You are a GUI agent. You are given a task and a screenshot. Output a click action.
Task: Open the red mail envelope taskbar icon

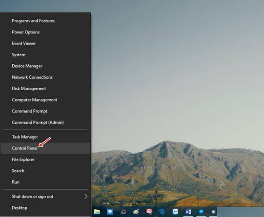tap(149, 211)
